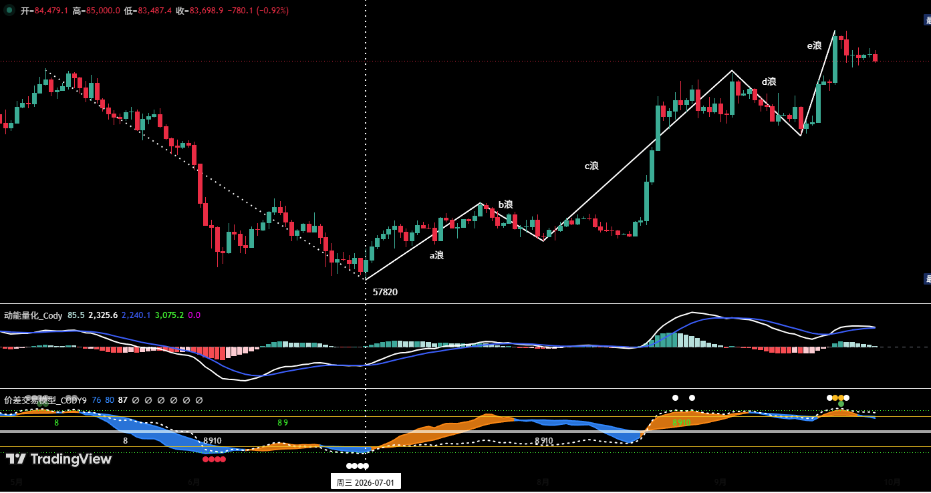Click the 周三 2026-07-01 date label
The height and width of the screenshot is (493, 931).
[x=366, y=482]
